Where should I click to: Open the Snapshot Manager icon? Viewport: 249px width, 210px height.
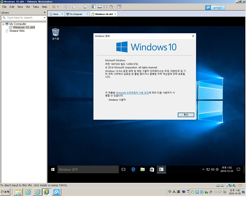coord(86,7)
